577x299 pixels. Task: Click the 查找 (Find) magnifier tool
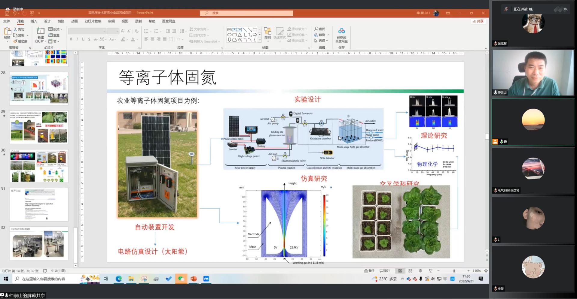click(320, 29)
